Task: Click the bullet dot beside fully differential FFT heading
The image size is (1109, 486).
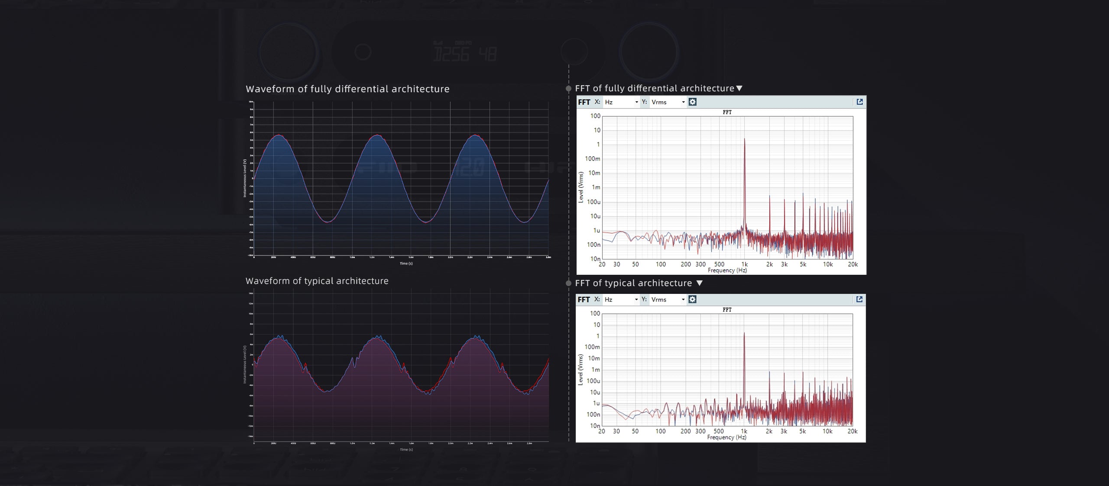Action: coord(568,88)
